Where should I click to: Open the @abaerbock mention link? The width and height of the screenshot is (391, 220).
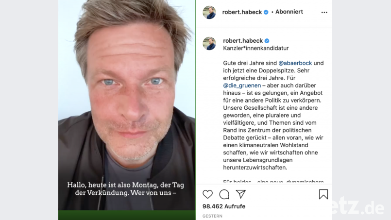295,63
